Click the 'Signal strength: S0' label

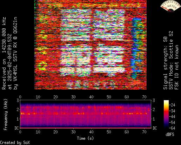click(165, 63)
